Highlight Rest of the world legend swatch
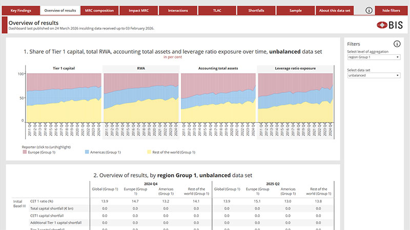410x230 pixels. (x=149, y=152)
